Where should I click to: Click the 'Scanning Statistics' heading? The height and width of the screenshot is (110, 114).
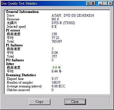[x=21, y=75]
